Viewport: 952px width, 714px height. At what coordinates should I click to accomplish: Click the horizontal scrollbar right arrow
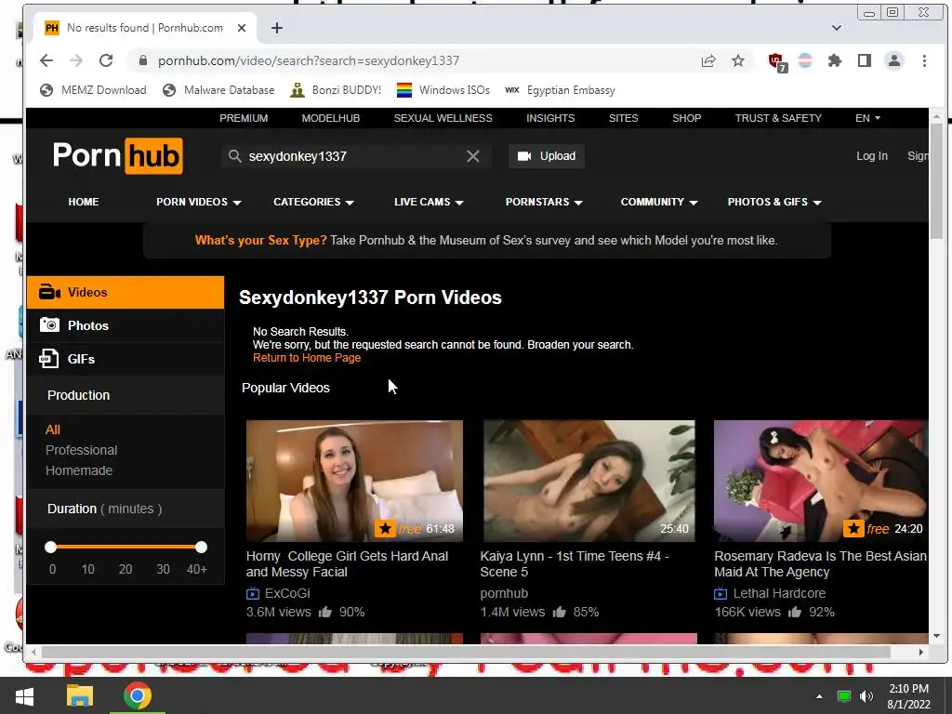coord(921,652)
